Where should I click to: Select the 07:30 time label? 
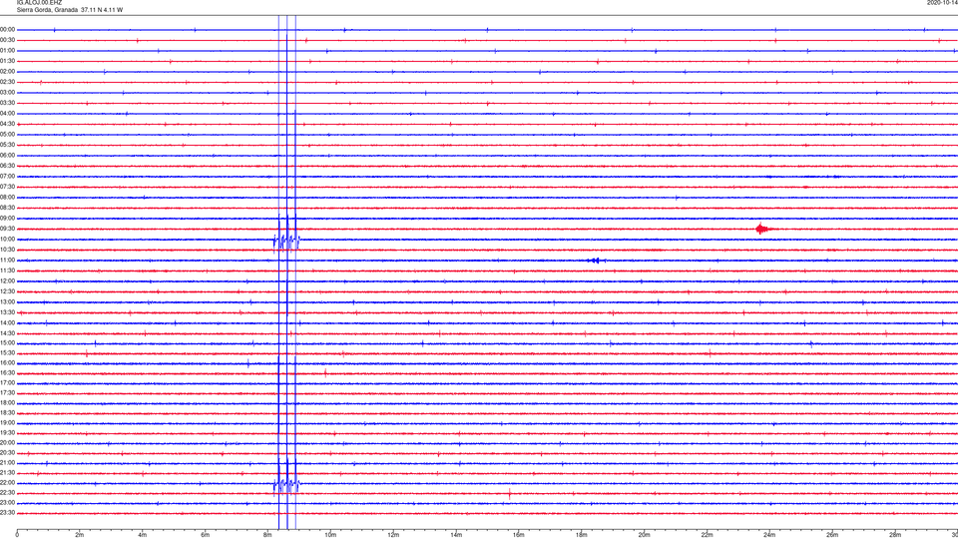(8, 187)
